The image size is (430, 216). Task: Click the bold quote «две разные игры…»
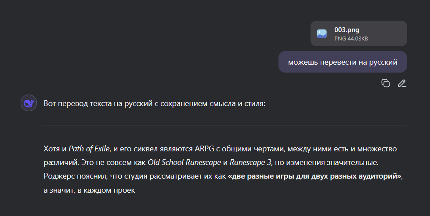(314, 176)
